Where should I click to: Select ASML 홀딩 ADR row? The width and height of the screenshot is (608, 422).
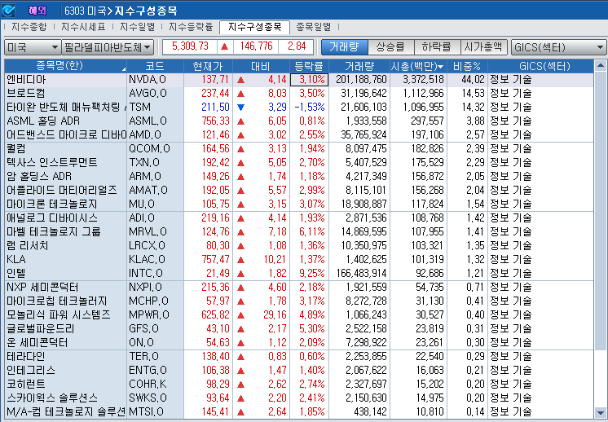pos(298,121)
